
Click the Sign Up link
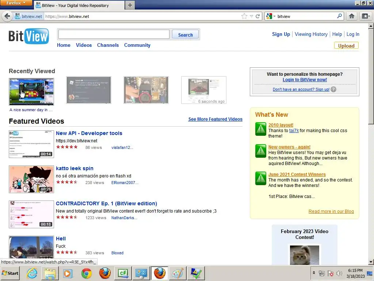[x=281, y=34]
